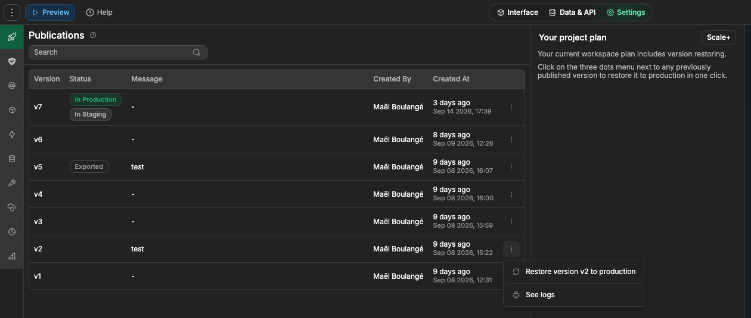
Task: Open the three-dot menu for v5
Action: pyautogui.click(x=511, y=167)
